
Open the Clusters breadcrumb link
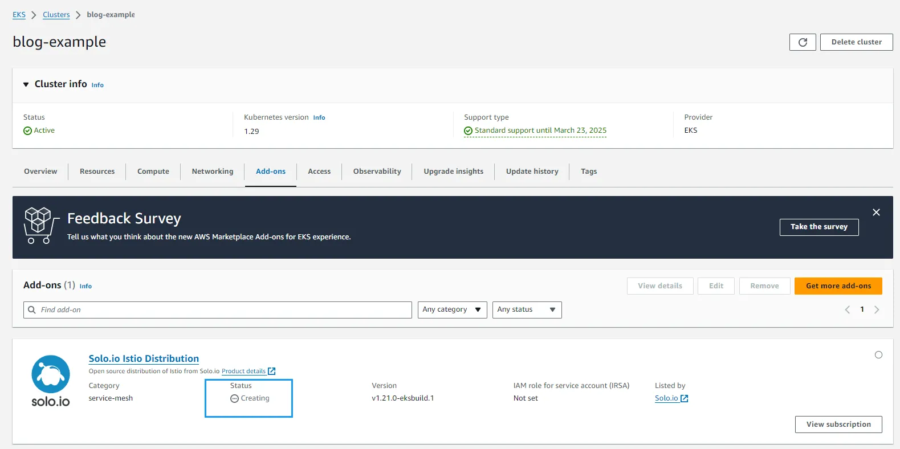[x=56, y=15]
